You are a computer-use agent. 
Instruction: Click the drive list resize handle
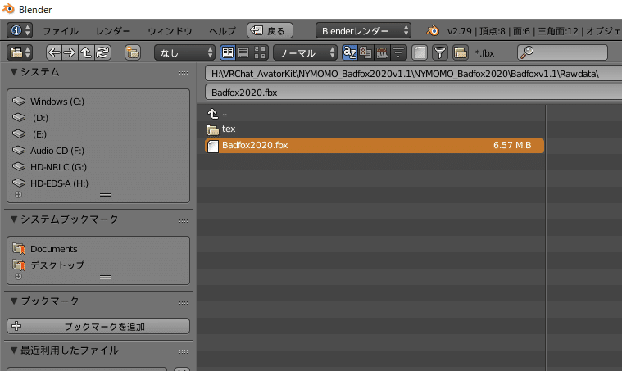(106, 195)
